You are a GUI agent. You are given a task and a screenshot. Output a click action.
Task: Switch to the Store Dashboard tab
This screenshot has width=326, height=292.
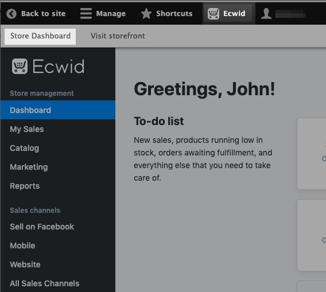point(40,36)
